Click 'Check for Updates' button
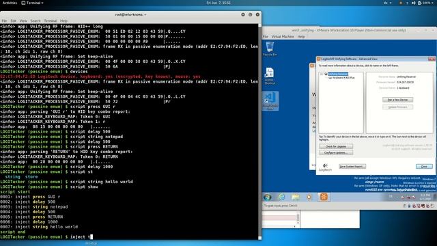 (x=336, y=146)
